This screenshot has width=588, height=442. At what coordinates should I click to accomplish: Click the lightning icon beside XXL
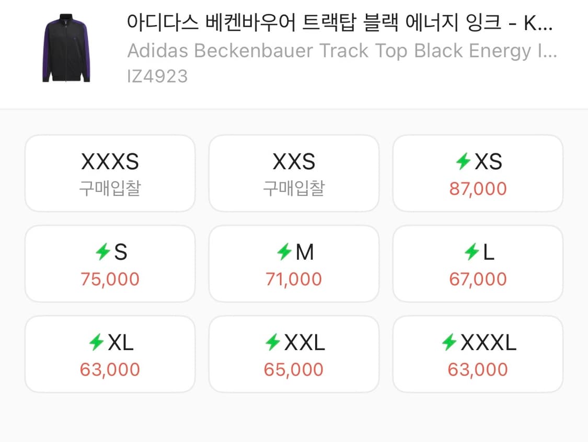[272, 343]
